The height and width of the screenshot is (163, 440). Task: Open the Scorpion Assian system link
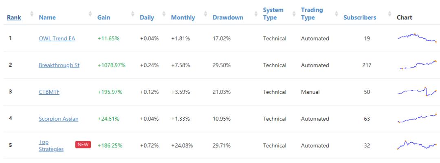point(59,119)
